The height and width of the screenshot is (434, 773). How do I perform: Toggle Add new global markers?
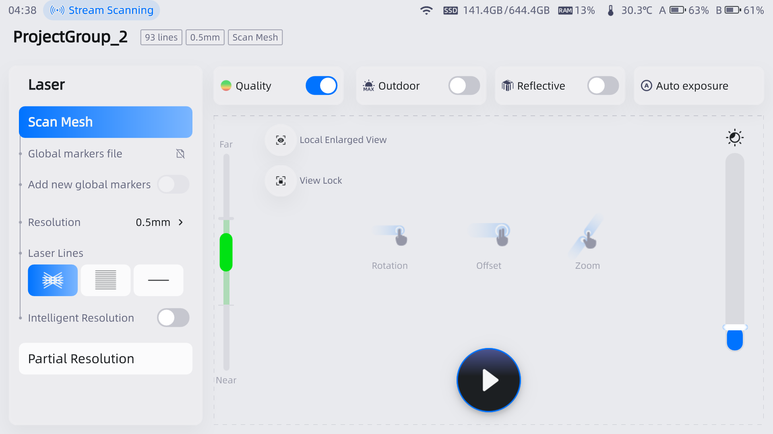click(x=173, y=184)
